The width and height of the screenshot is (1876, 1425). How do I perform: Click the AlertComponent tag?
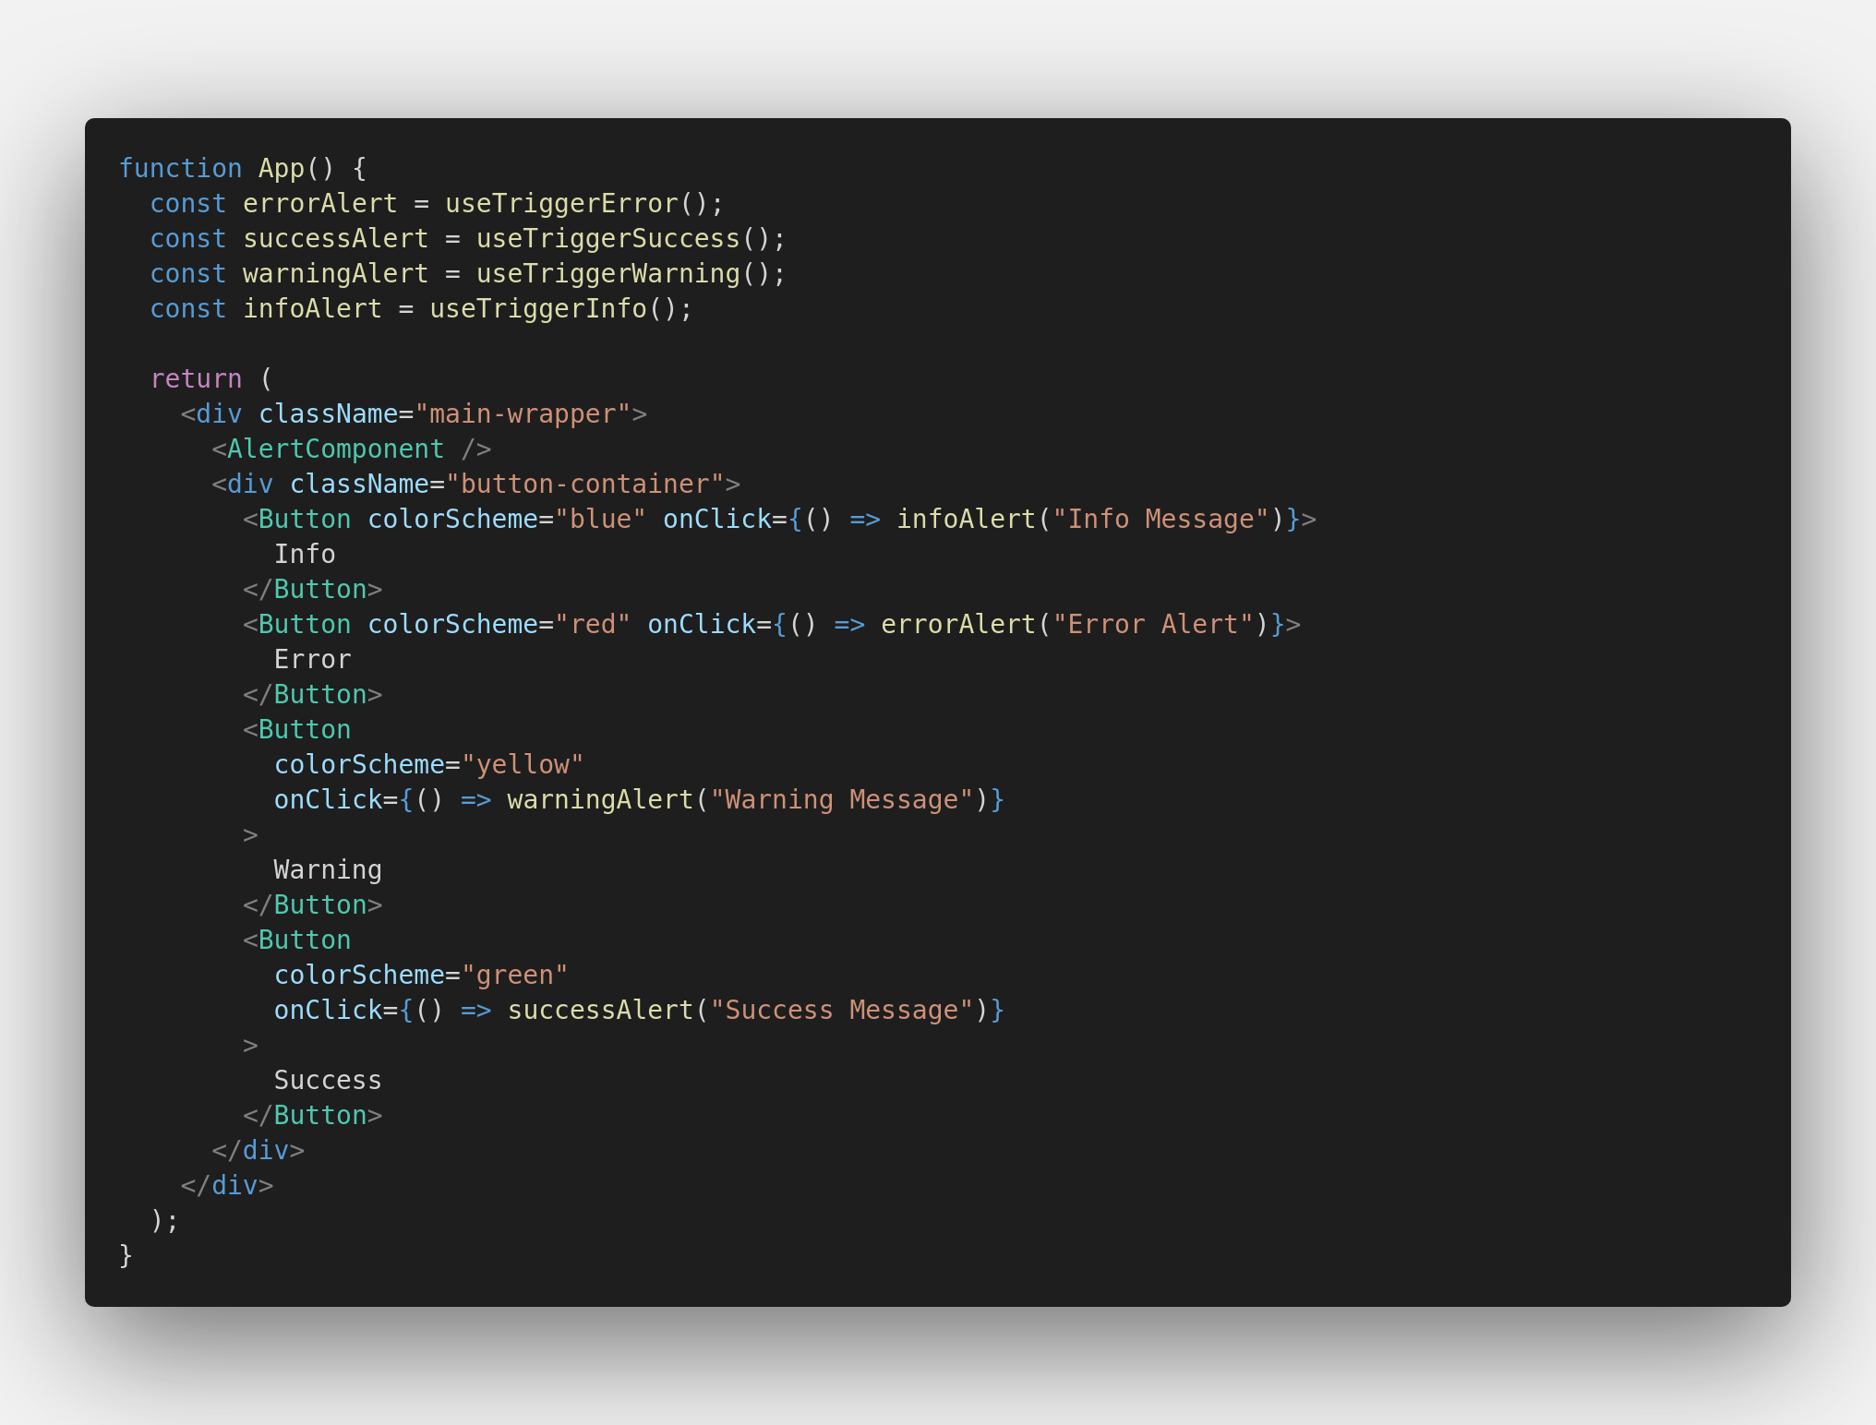pyautogui.click(x=335, y=449)
